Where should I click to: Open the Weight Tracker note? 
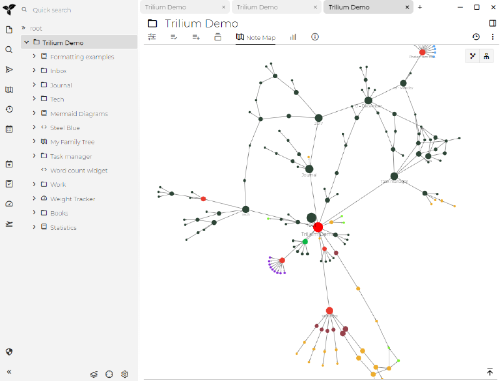72,199
